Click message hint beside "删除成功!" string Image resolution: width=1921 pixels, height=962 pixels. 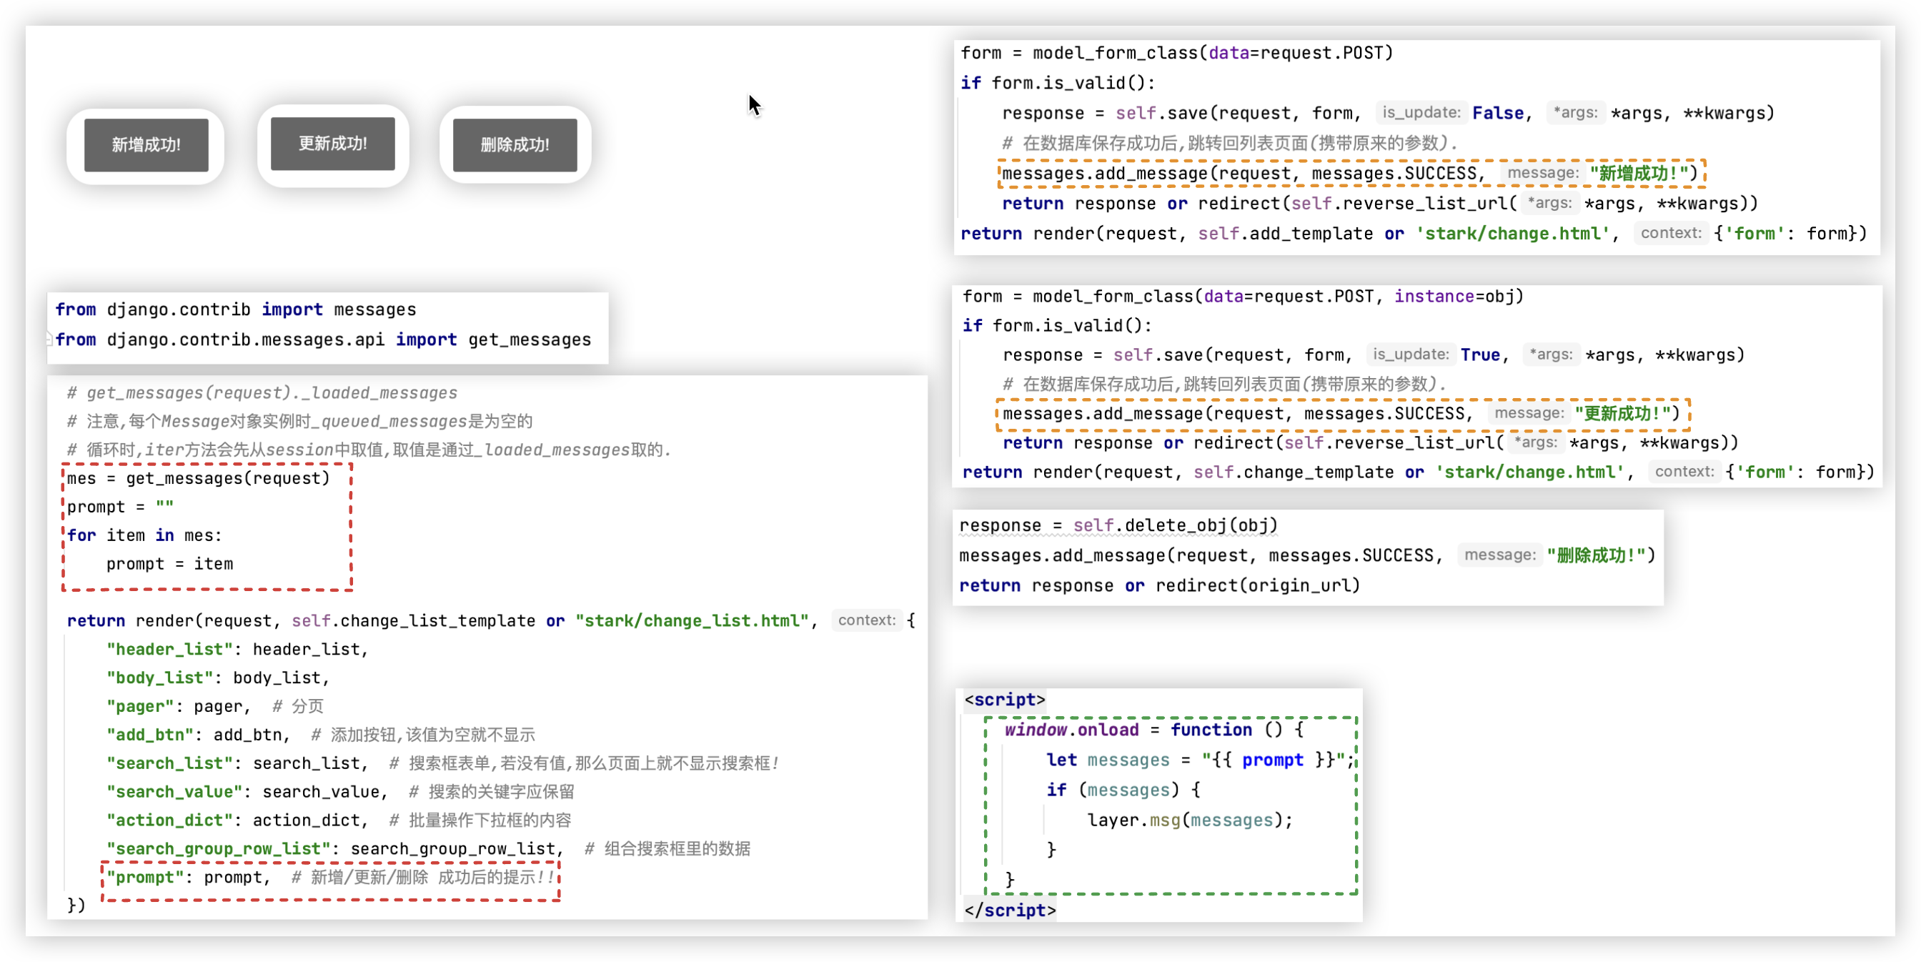coord(1499,555)
